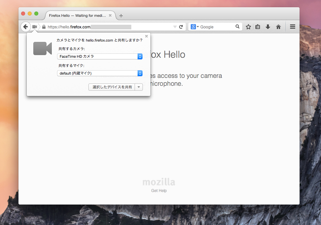Viewport: 321px width, 225px height.
Task: Close the Firefox window with red button
Action: (23, 14)
